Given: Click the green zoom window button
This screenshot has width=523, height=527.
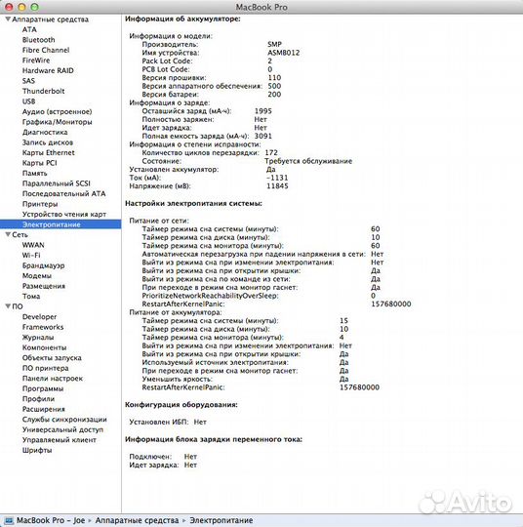Looking at the screenshot, I should click(x=34, y=7).
